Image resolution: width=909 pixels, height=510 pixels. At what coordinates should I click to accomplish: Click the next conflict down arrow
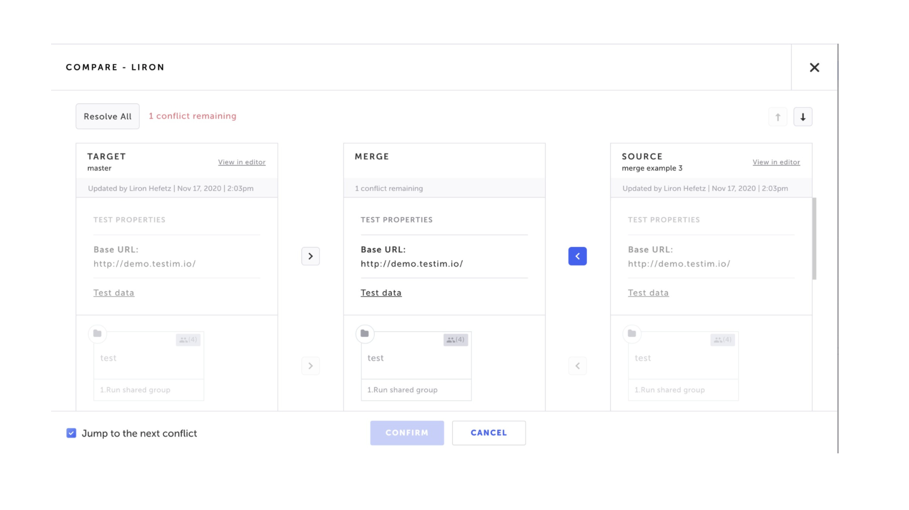click(x=803, y=117)
